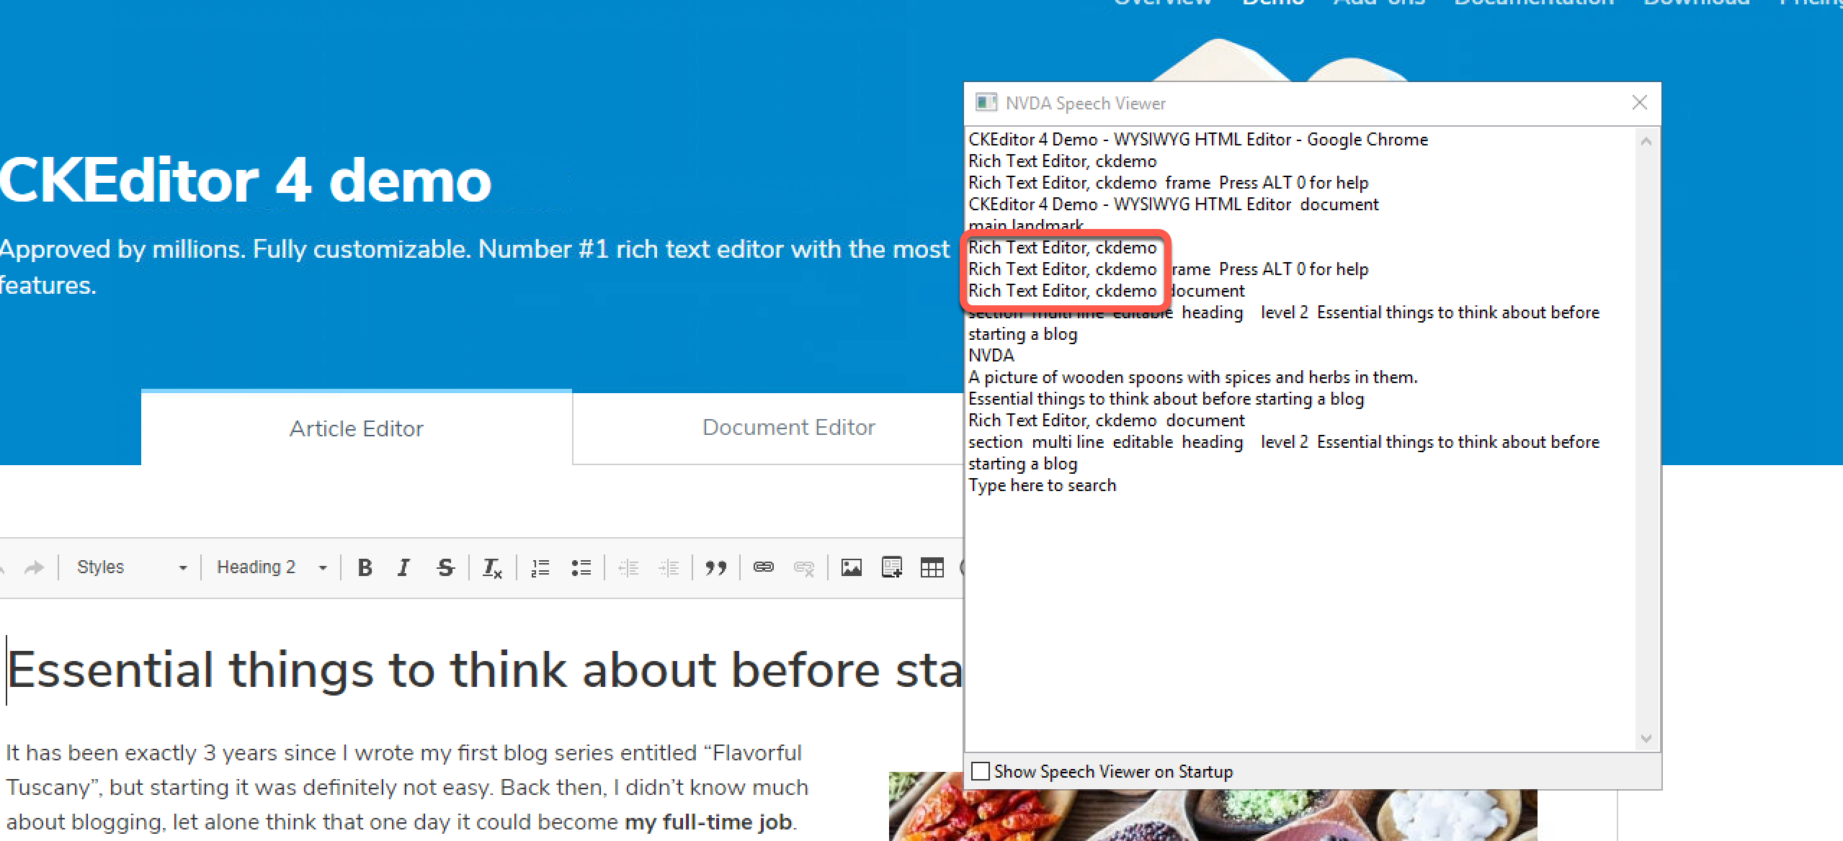Insert a table into the article
Image resolution: width=1843 pixels, height=841 pixels.
pyautogui.click(x=932, y=567)
